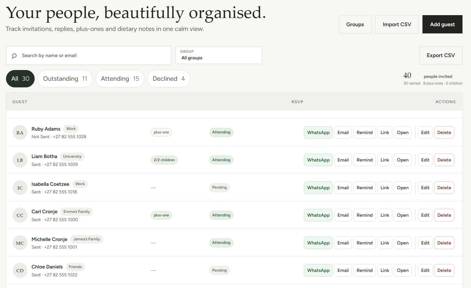This screenshot has width=471, height=288.
Task: Select Liam Botha's LB avatar
Action: tap(20, 160)
